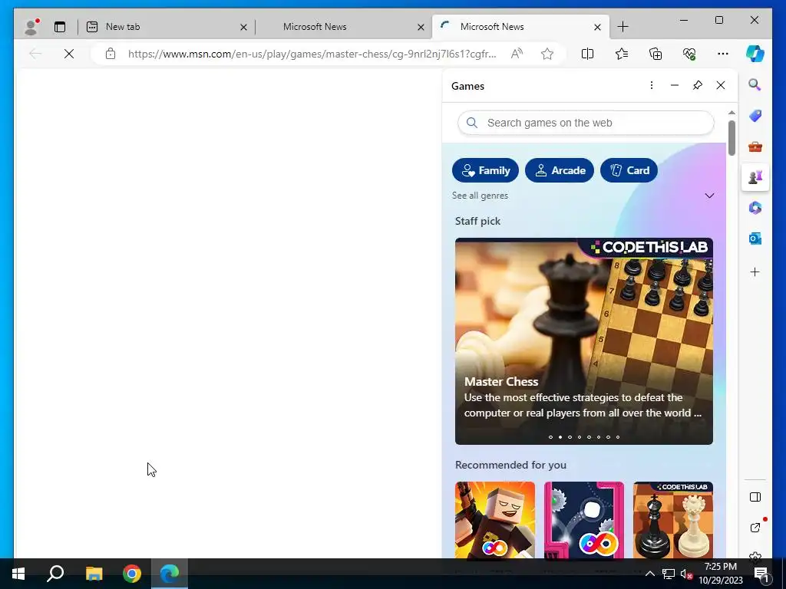Click the Search games on the web field
This screenshot has height=589, width=786.
coord(586,123)
